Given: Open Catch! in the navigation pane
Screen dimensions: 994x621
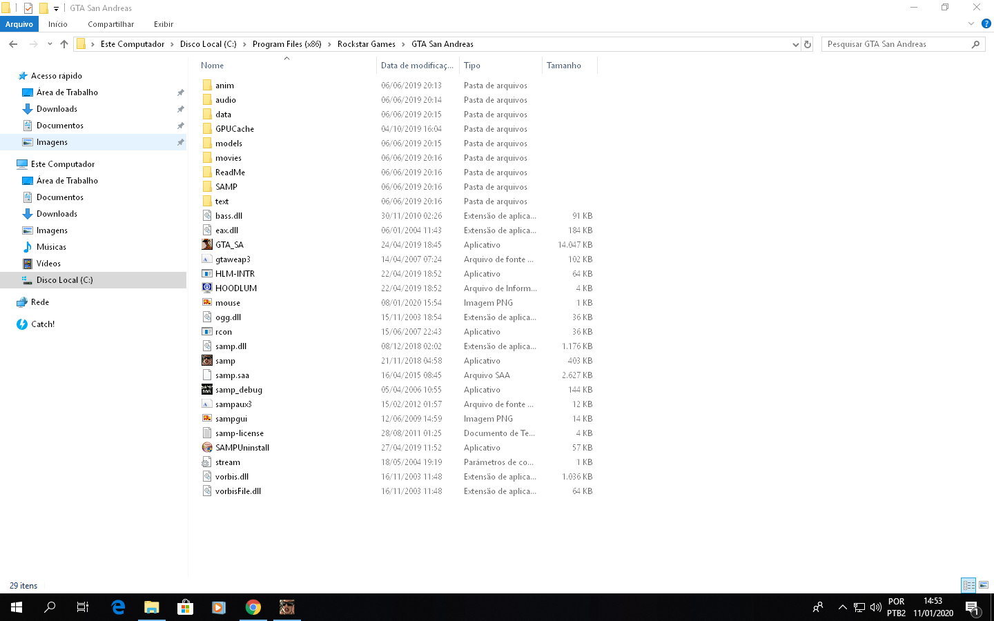Looking at the screenshot, I should (x=43, y=324).
